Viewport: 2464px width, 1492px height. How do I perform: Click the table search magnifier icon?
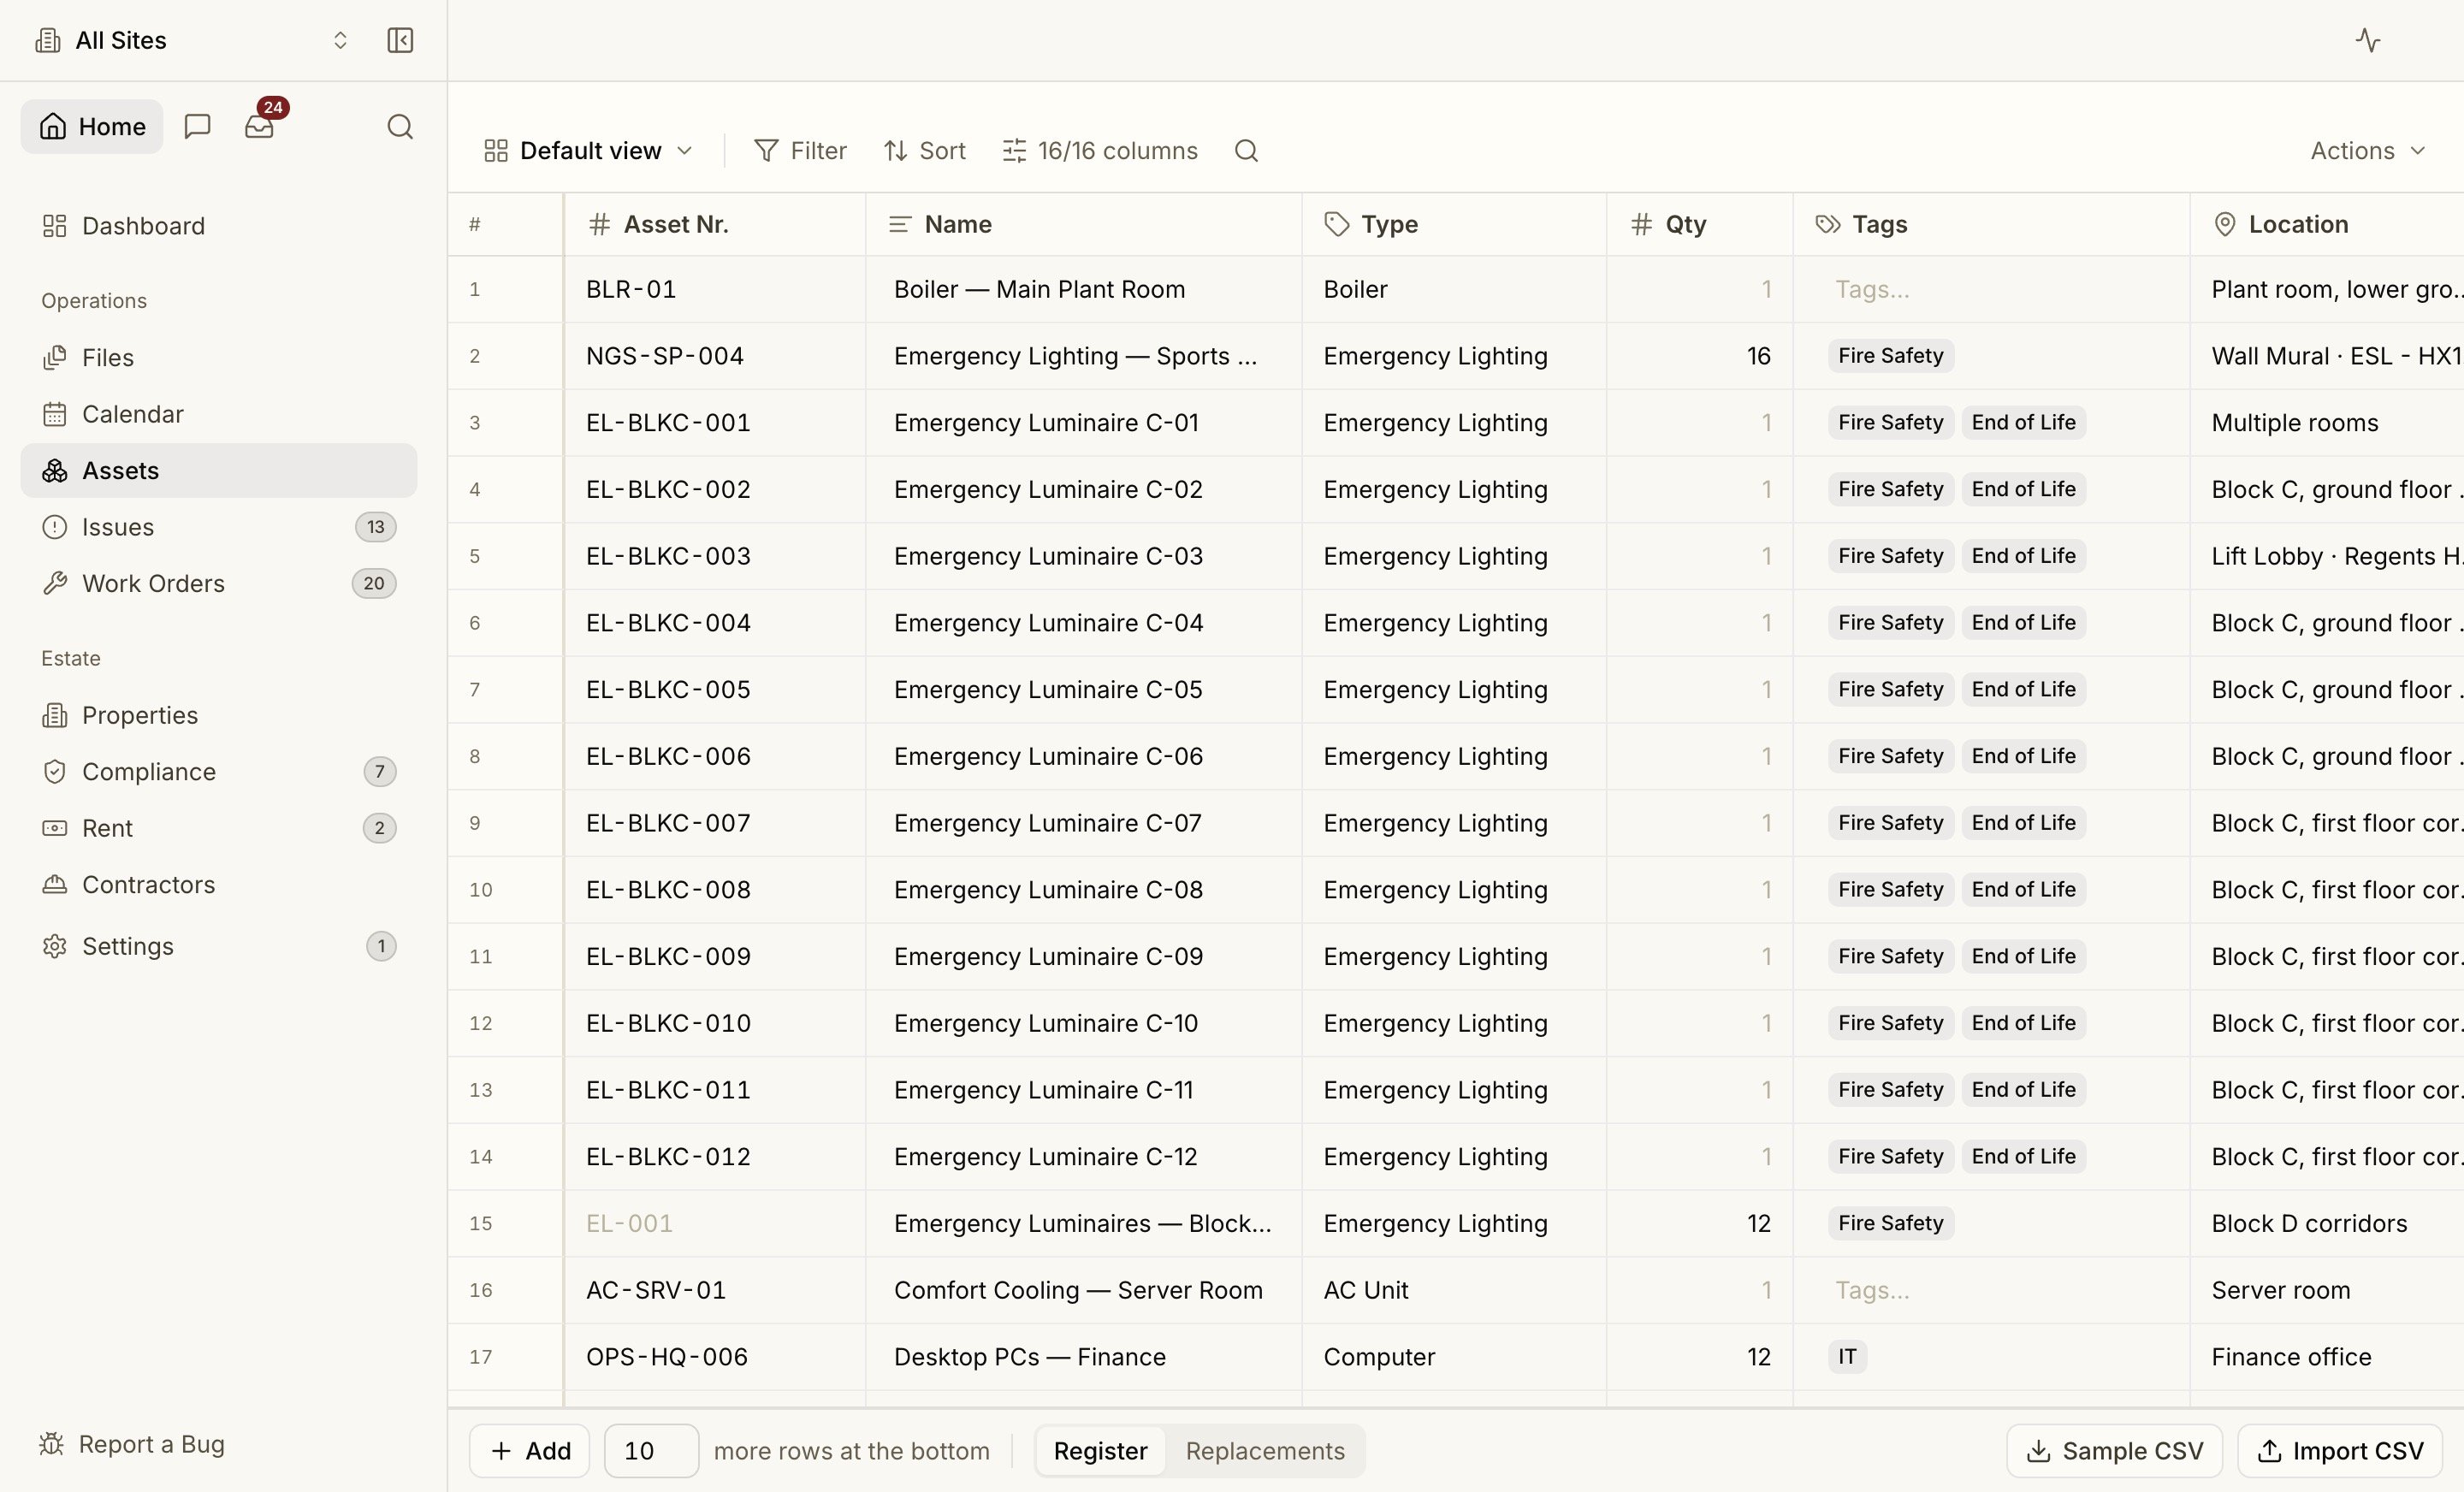[1246, 151]
